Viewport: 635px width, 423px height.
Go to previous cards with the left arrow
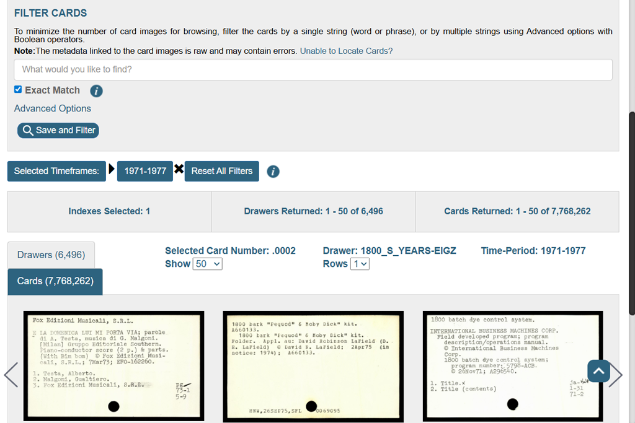pyautogui.click(x=11, y=375)
